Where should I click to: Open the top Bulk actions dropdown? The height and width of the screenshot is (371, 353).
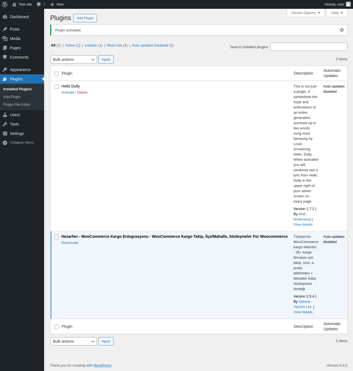74,59
